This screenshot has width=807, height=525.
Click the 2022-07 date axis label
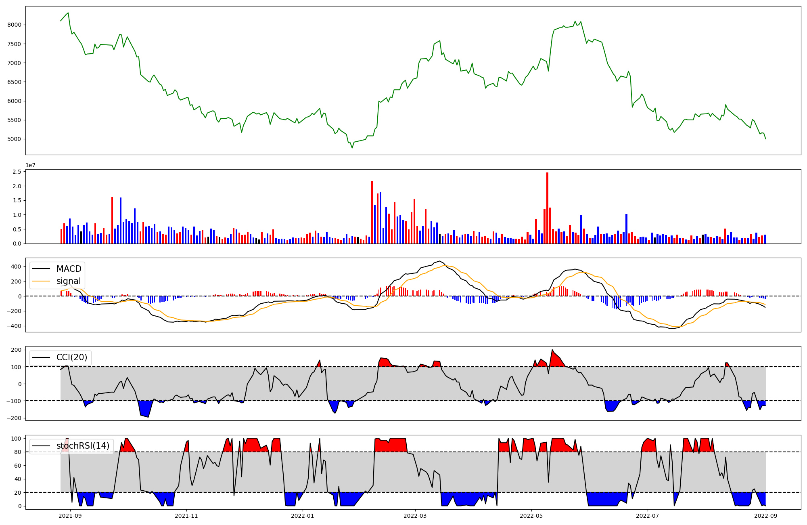tap(647, 516)
